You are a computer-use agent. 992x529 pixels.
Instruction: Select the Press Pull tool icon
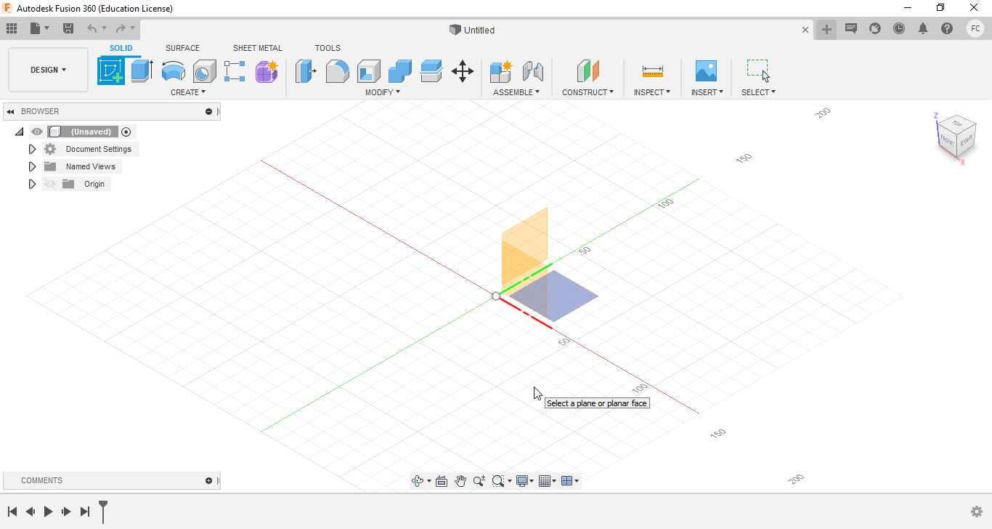(x=306, y=71)
